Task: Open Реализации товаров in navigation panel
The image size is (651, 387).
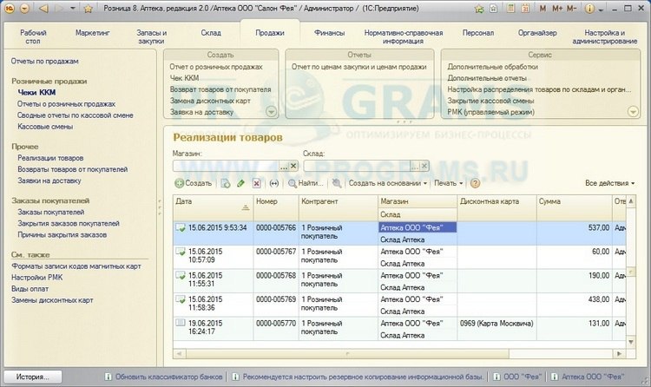Action: 50,158
